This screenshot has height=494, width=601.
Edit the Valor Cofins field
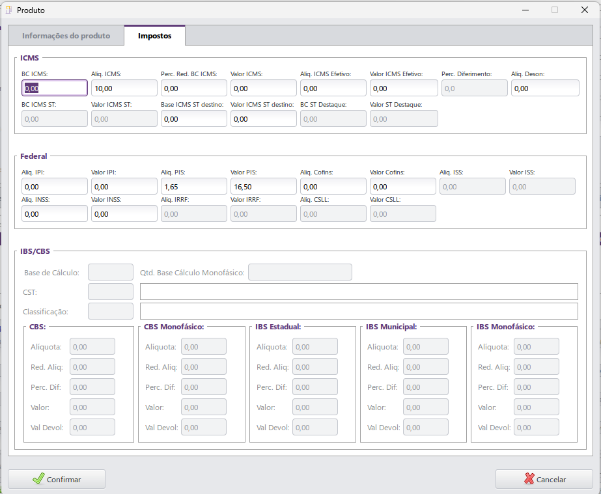click(402, 187)
